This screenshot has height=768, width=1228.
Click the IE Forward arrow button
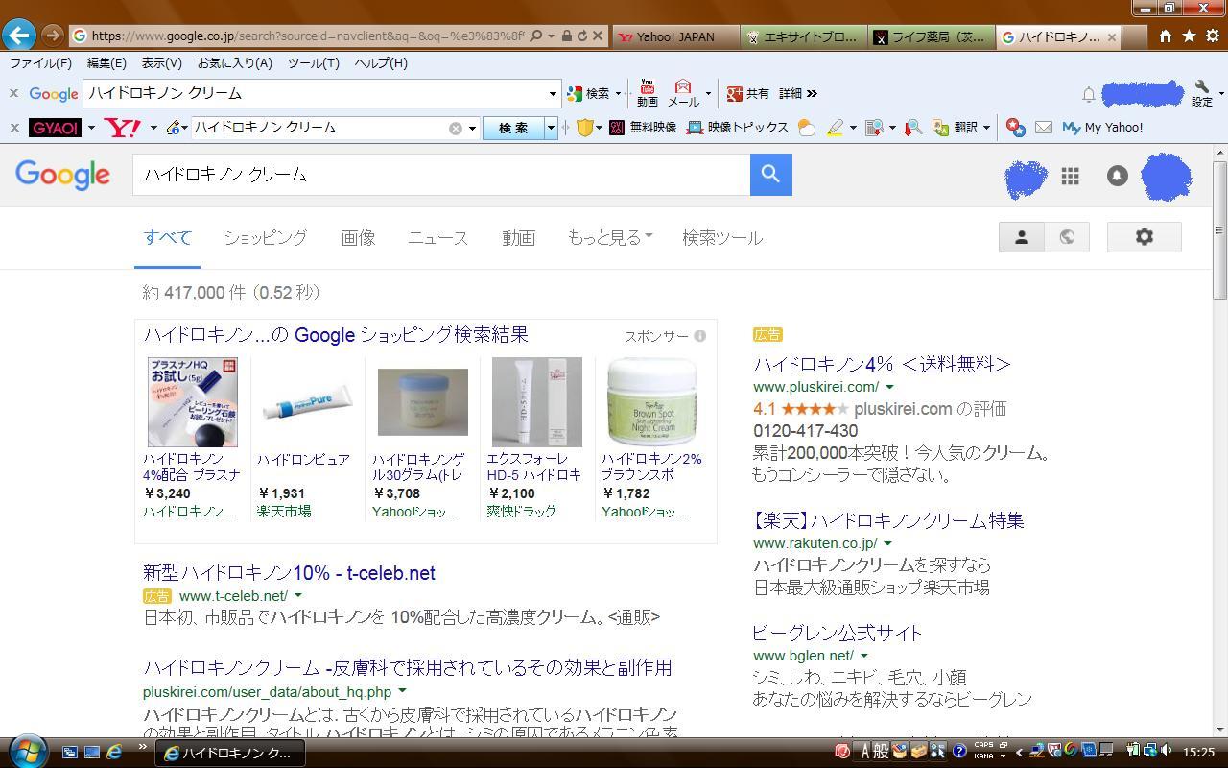[x=52, y=36]
